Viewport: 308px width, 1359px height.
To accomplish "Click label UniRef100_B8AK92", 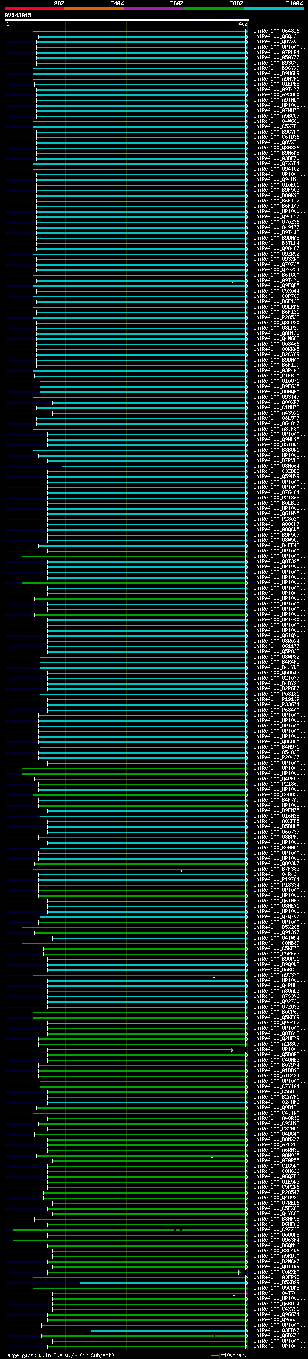I will pos(276,196).
